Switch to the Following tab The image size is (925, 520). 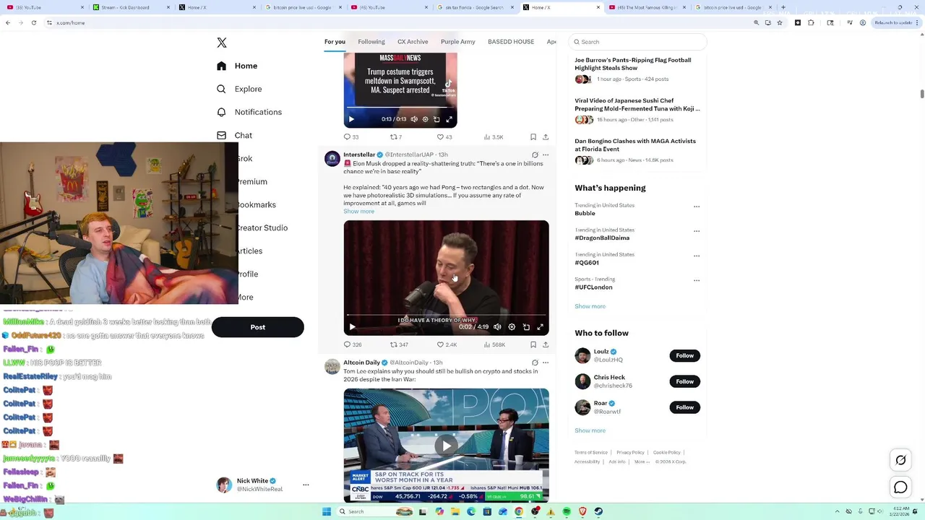click(x=371, y=42)
